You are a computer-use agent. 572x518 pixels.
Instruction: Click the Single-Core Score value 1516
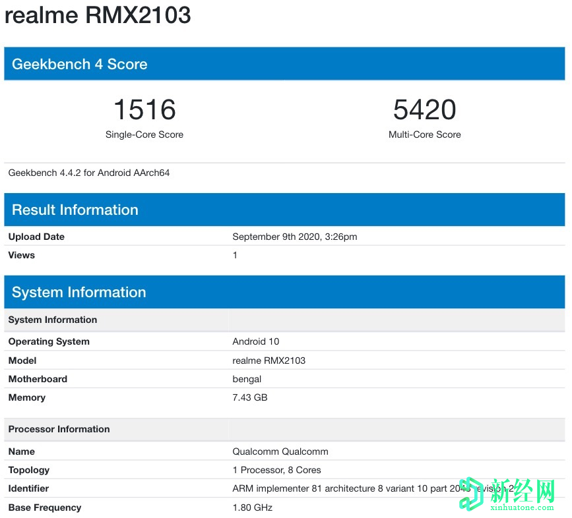pos(144,109)
